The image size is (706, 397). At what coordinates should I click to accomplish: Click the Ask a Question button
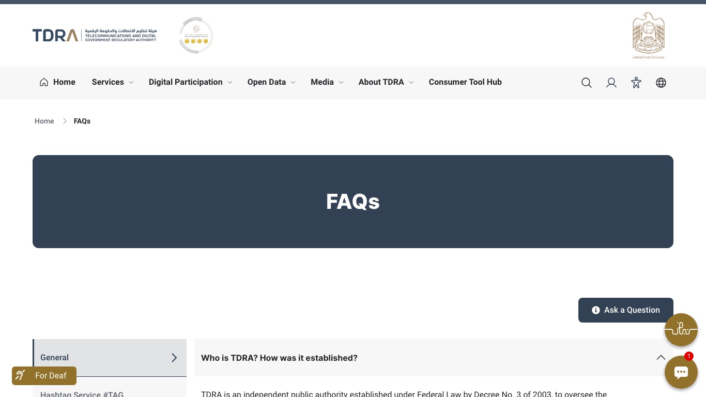[626, 310]
